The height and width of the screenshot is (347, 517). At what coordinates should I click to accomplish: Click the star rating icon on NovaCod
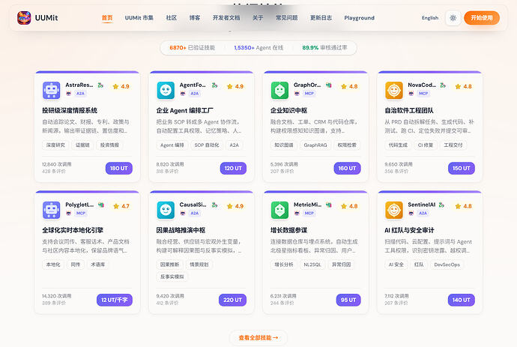[458, 87]
